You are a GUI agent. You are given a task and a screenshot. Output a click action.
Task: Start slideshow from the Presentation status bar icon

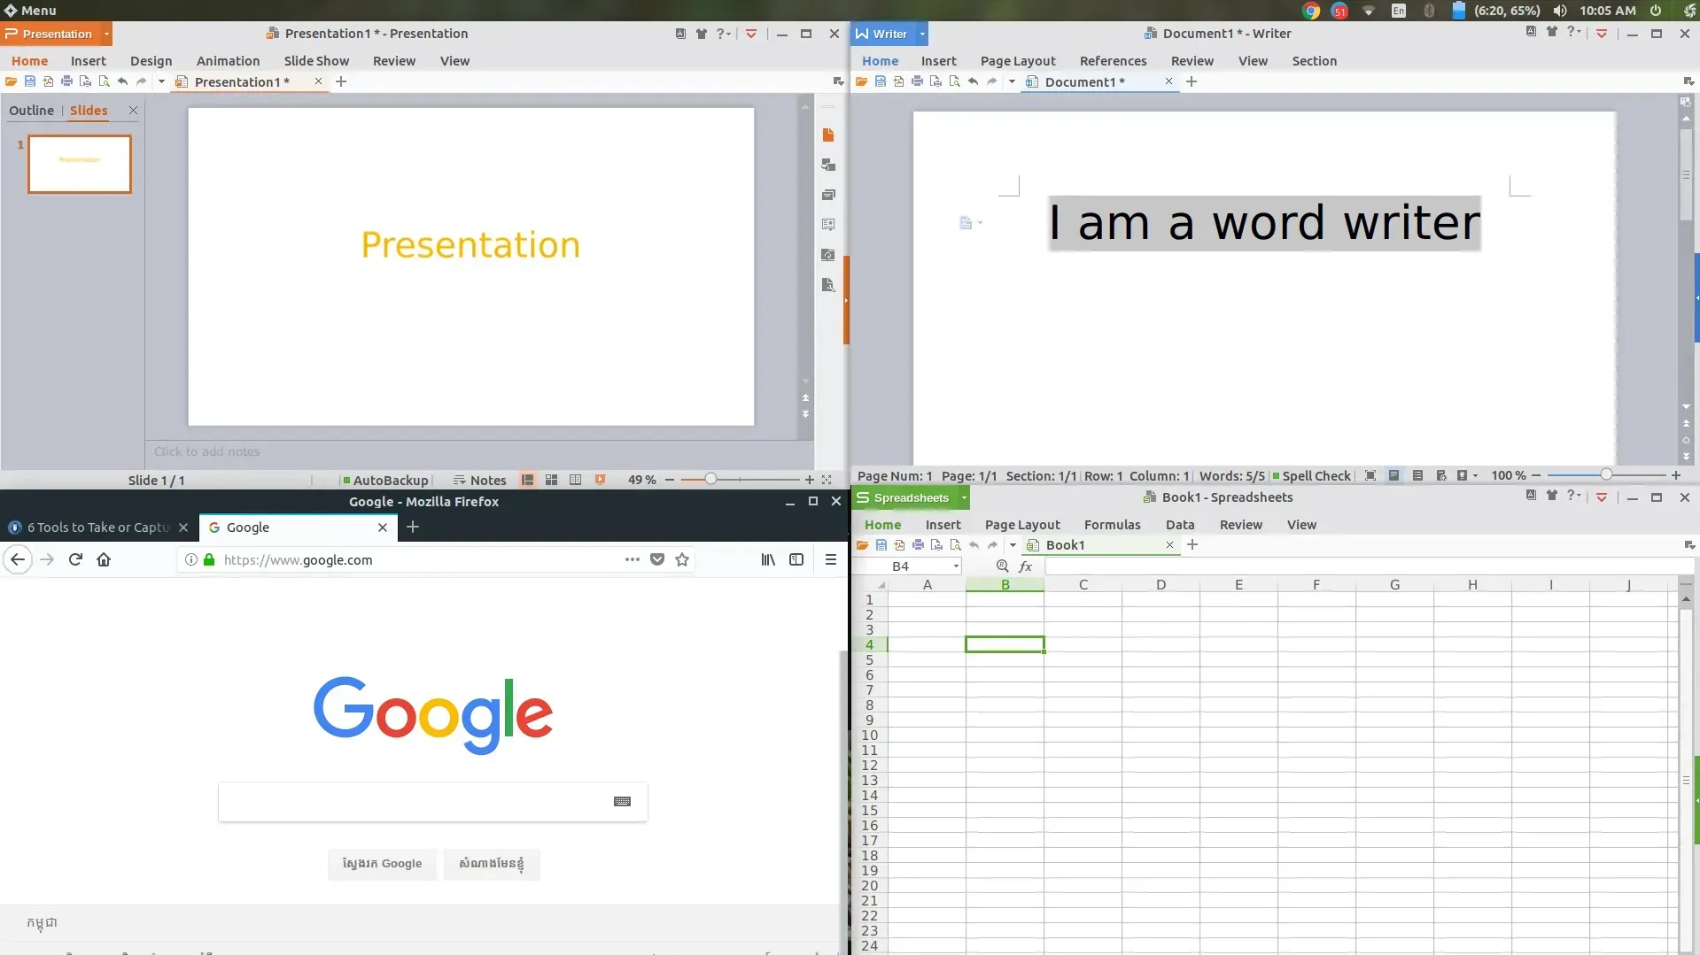point(600,480)
